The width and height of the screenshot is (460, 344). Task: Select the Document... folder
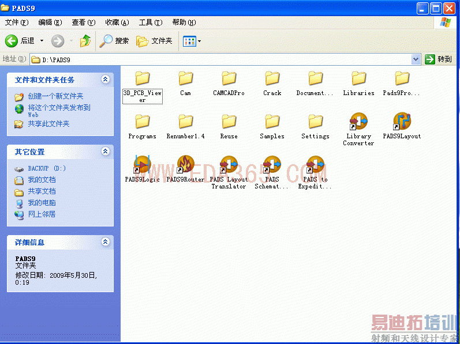pyautogui.click(x=315, y=84)
